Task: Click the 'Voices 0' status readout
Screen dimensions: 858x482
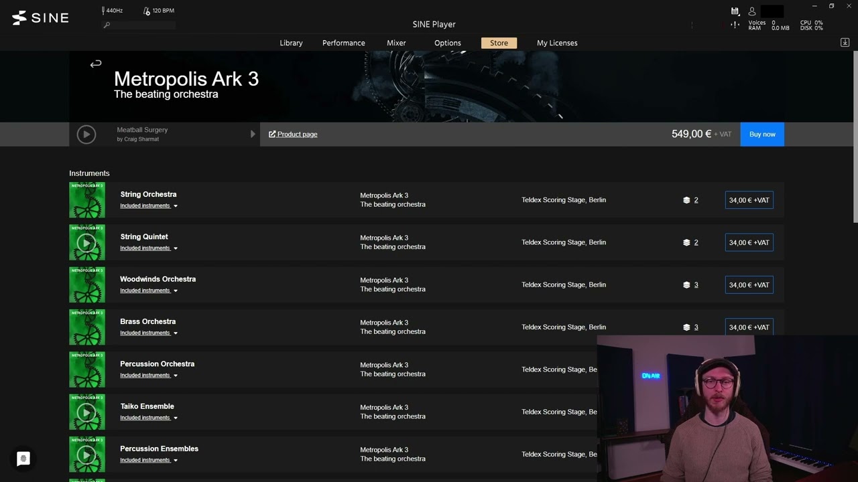Action: point(762,23)
